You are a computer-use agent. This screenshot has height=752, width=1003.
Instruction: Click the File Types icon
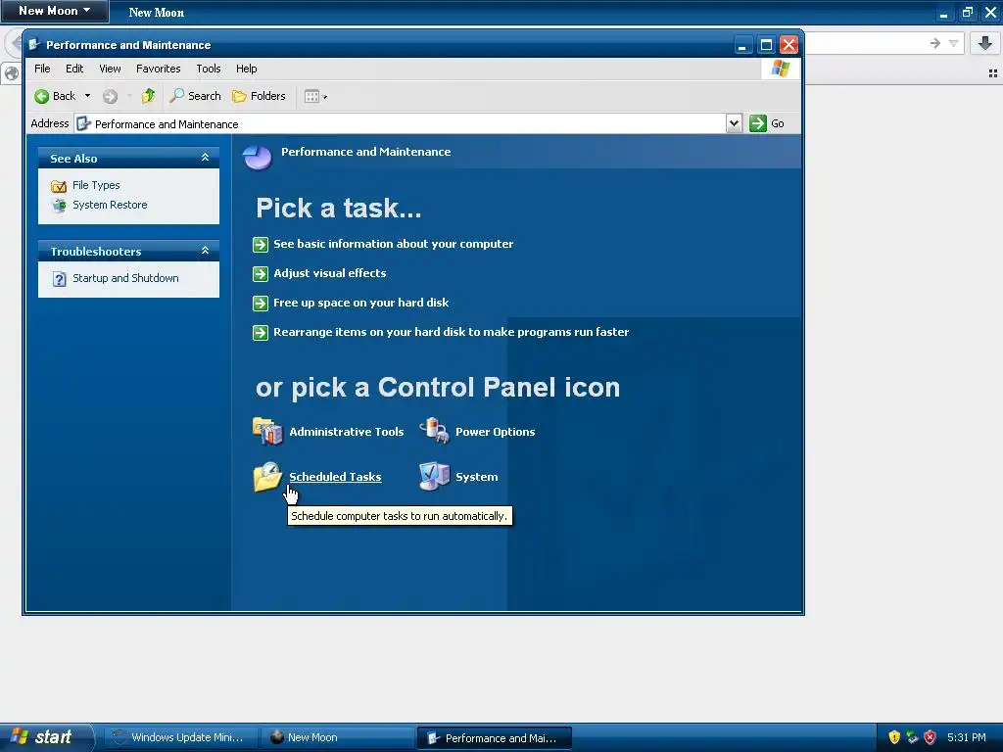click(59, 185)
